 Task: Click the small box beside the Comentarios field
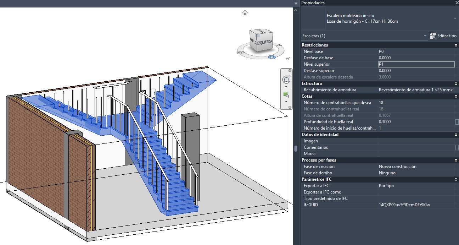click(x=457, y=147)
